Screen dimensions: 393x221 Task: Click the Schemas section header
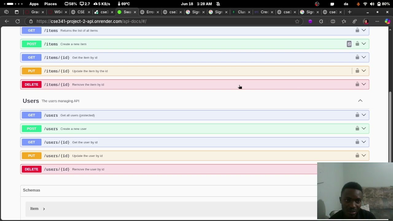tap(31, 190)
